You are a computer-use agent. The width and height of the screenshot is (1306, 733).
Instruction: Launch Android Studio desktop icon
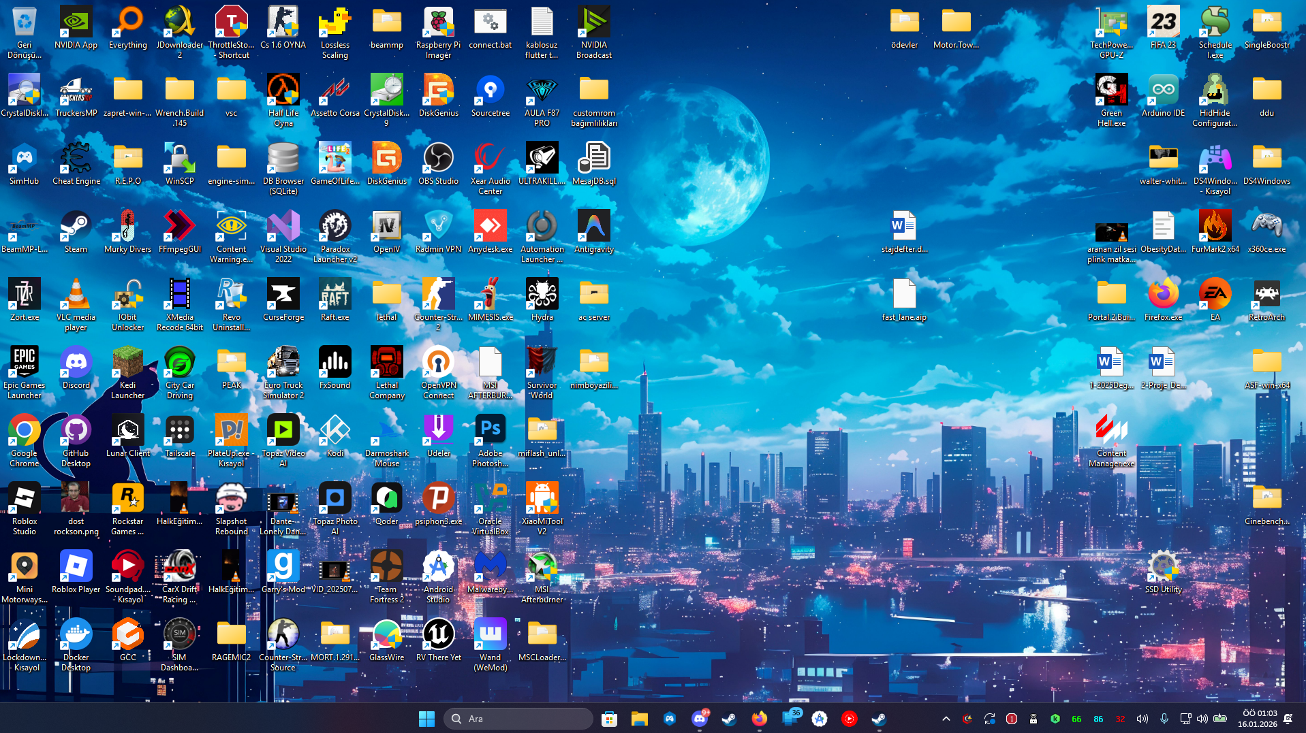(438, 576)
